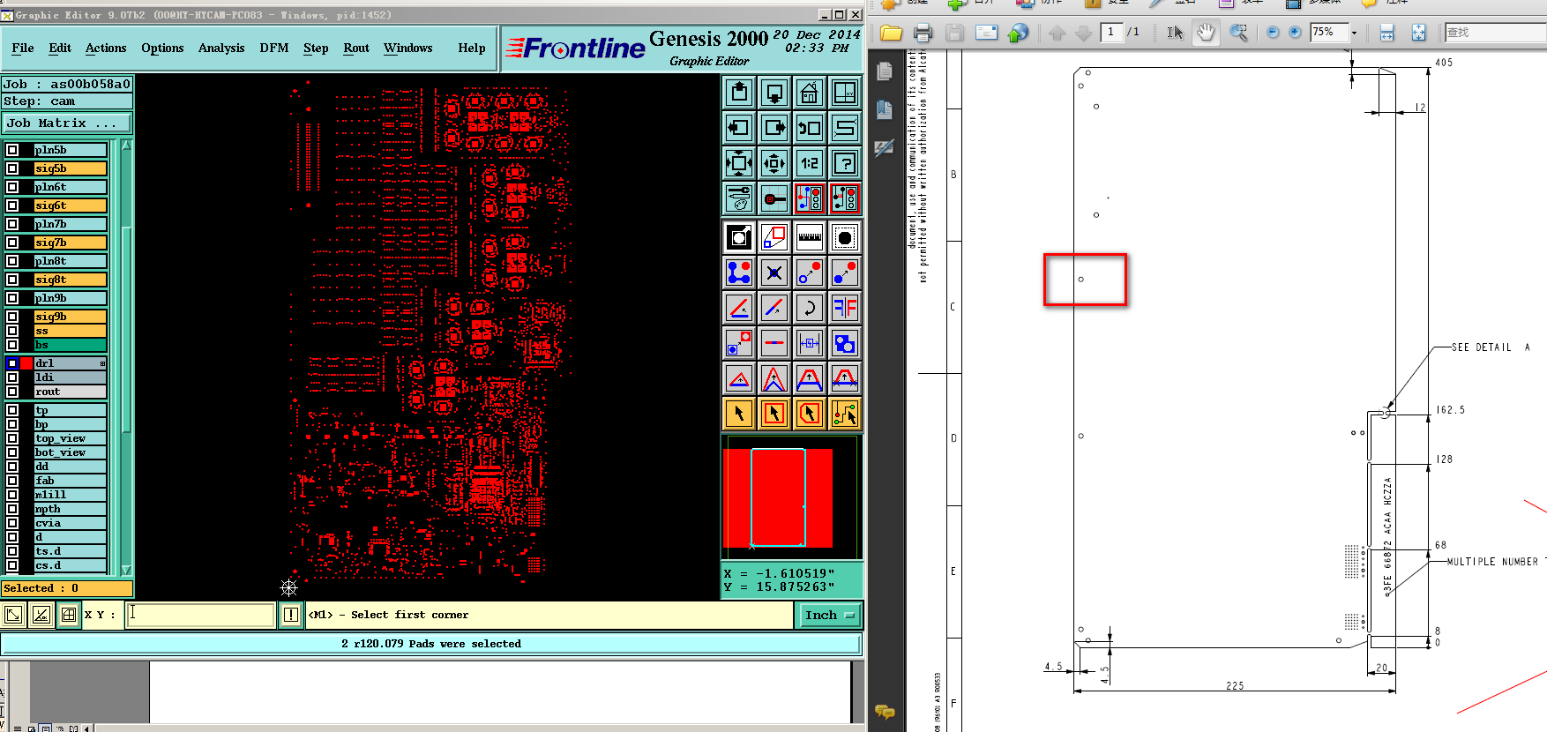The height and width of the screenshot is (732, 1547).
Task: Click the layer list scroll-up arrow
Action: (126, 146)
